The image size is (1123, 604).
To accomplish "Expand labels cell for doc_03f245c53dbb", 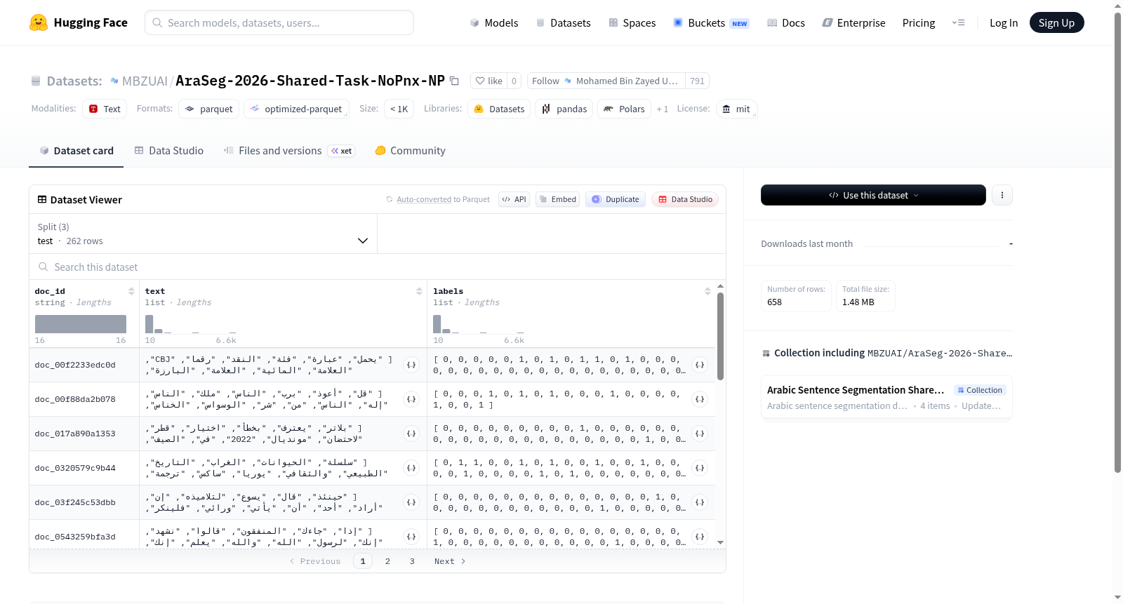I will point(700,502).
